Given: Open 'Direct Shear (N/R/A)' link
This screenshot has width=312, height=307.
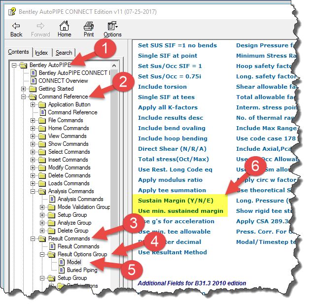Looking at the screenshot, I should (172, 149).
